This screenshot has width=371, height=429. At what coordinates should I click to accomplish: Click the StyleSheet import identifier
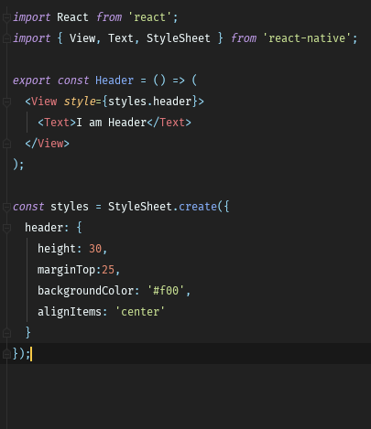tap(178, 38)
